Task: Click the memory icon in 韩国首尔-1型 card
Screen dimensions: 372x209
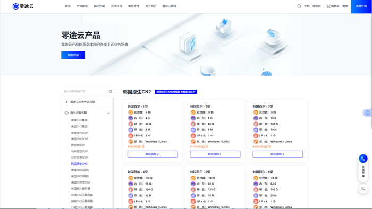Action: tap(130, 118)
